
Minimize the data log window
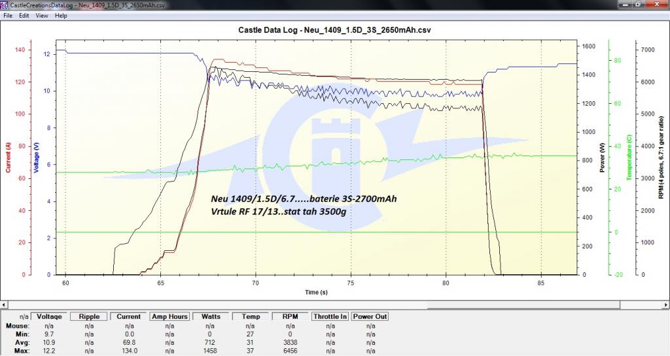[621, 5]
